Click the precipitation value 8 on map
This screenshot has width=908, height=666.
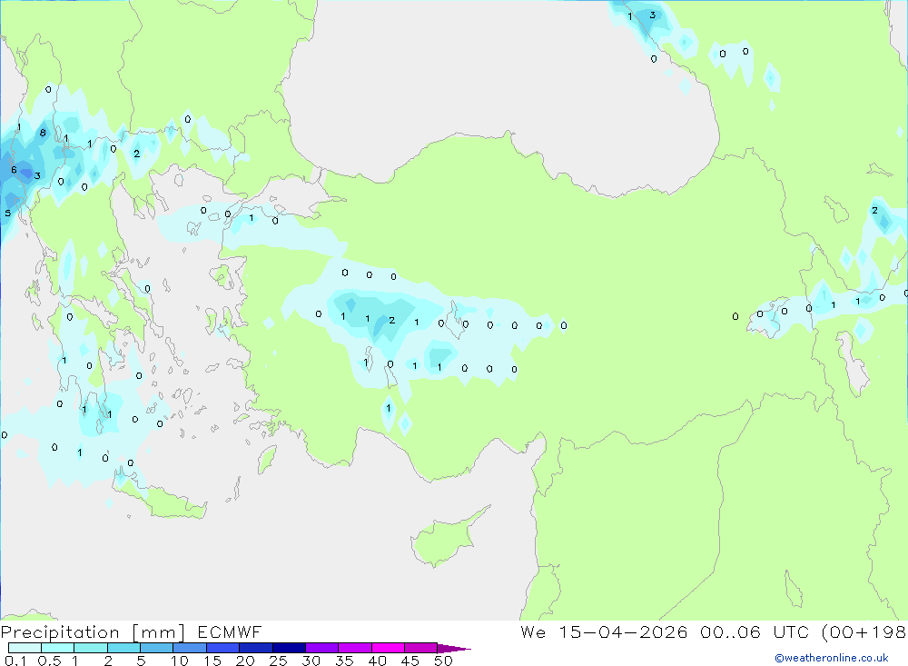point(43,133)
